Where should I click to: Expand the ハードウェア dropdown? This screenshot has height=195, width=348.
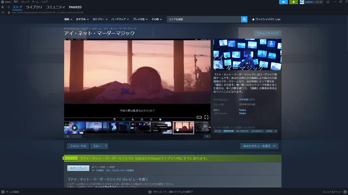pyautogui.click(x=120, y=19)
